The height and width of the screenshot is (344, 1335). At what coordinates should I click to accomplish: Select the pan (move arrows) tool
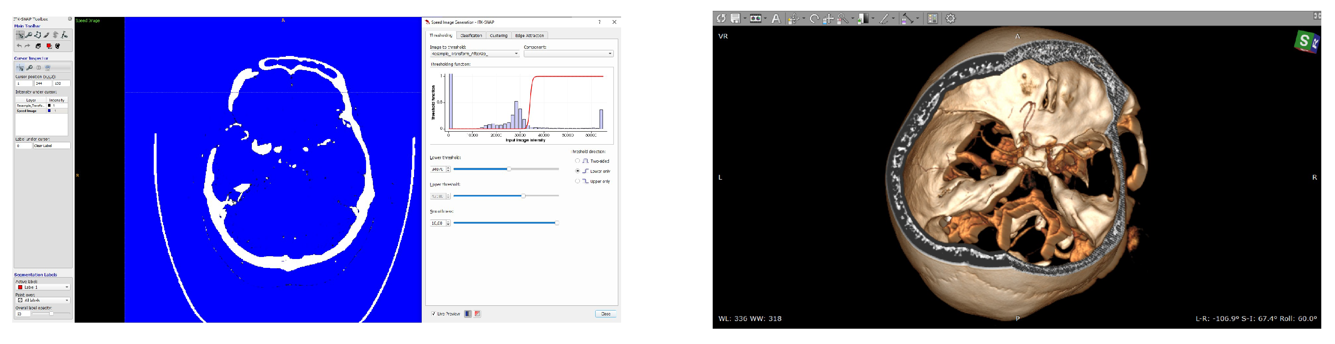click(x=828, y=19)
